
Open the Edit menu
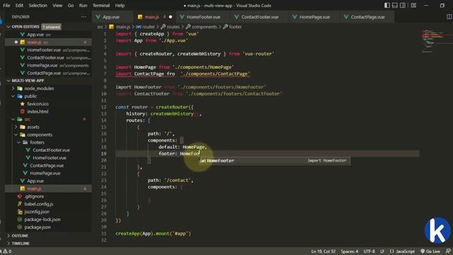(19, 5)
